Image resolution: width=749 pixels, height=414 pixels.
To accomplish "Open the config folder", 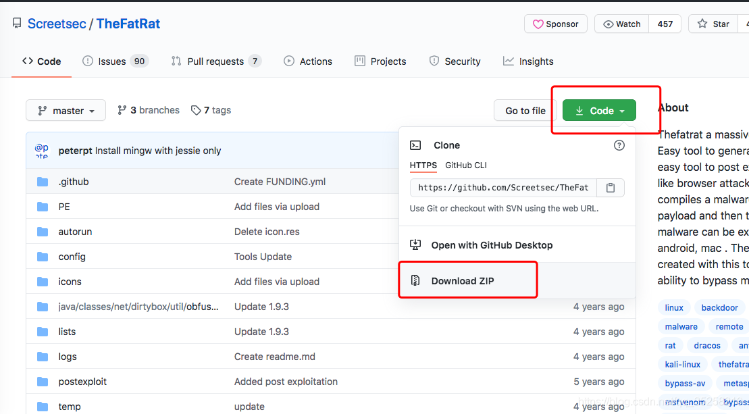I will tap(72, 257).
